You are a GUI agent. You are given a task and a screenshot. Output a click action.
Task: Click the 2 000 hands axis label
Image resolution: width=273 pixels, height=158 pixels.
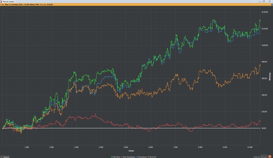(x=51, y=147)
